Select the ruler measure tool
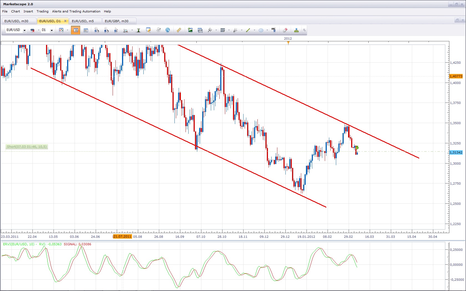466x291 pixels. [179, 30]
